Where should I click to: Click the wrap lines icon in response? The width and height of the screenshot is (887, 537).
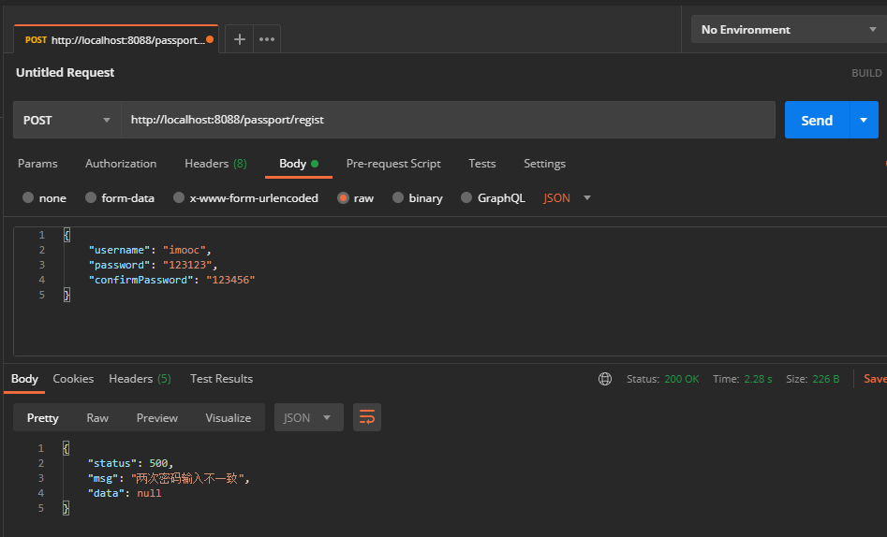tap(367, 417)
